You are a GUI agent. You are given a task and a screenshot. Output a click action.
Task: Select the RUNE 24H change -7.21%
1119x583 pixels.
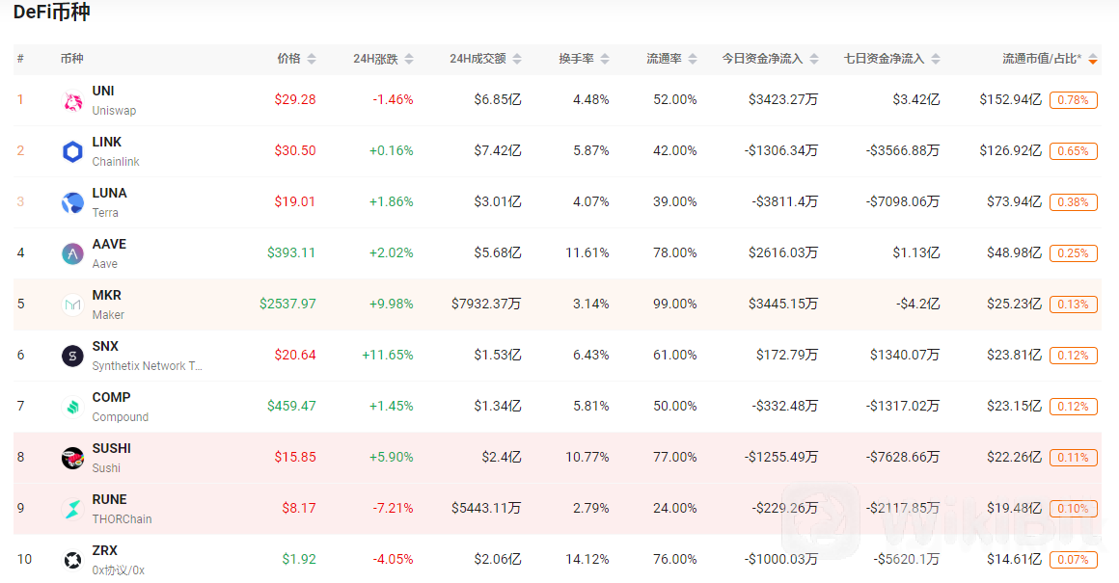coord(394,508)
